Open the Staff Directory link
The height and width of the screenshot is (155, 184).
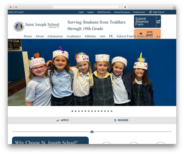(x=104, y=12)
